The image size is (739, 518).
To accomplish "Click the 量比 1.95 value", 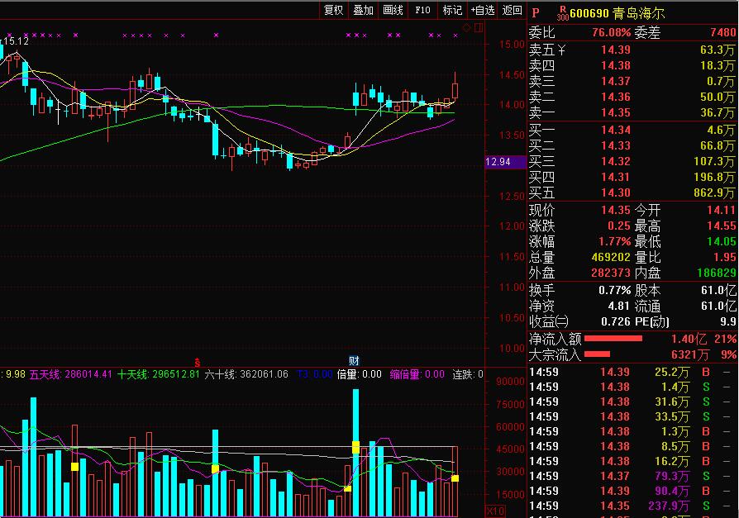I will 724,257.
